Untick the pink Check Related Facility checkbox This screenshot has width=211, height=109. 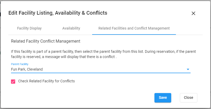pos(13,82)
